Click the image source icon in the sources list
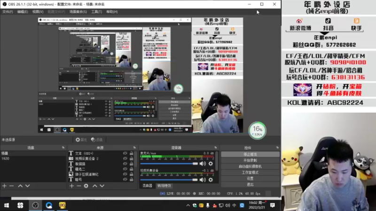The width and height of the screenshot is (376, 211). click(x=71, y=174)
